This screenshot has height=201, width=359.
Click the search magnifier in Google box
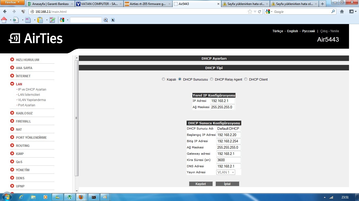333,12
